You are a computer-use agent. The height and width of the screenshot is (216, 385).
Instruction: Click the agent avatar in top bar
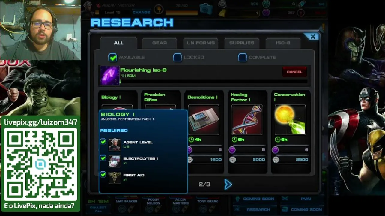(88, 9)
